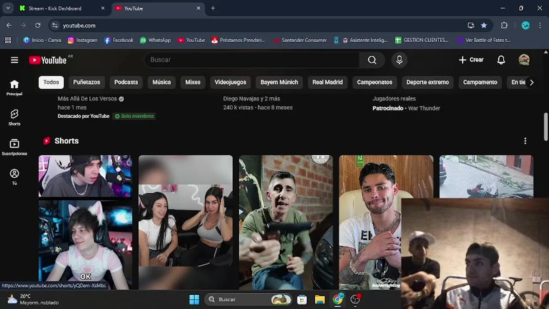Open Santander Consumer bookmark

(300, 40)
